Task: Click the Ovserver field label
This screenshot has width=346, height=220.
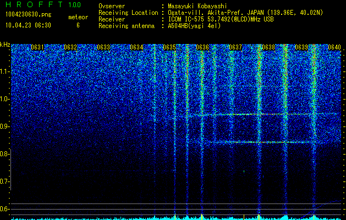Action: (x=112, y=6)
